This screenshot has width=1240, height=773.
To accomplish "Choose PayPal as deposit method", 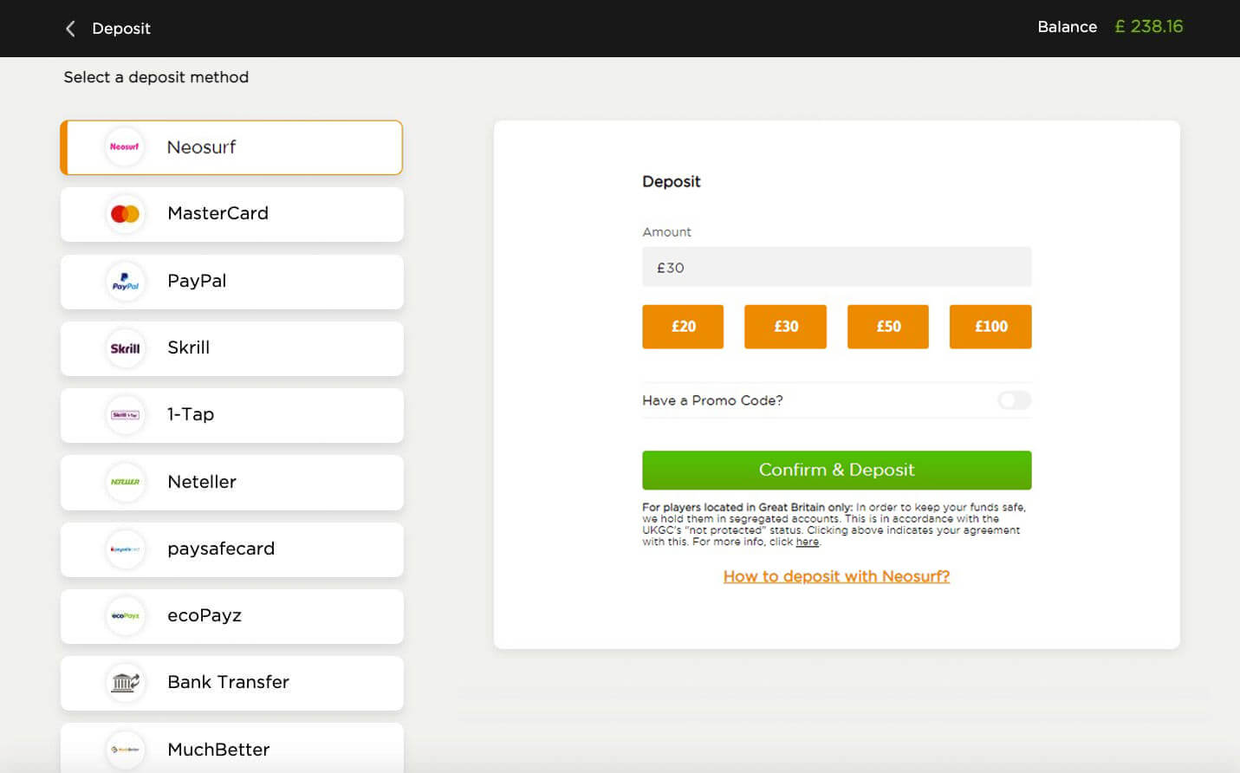I will click(231, 282).
